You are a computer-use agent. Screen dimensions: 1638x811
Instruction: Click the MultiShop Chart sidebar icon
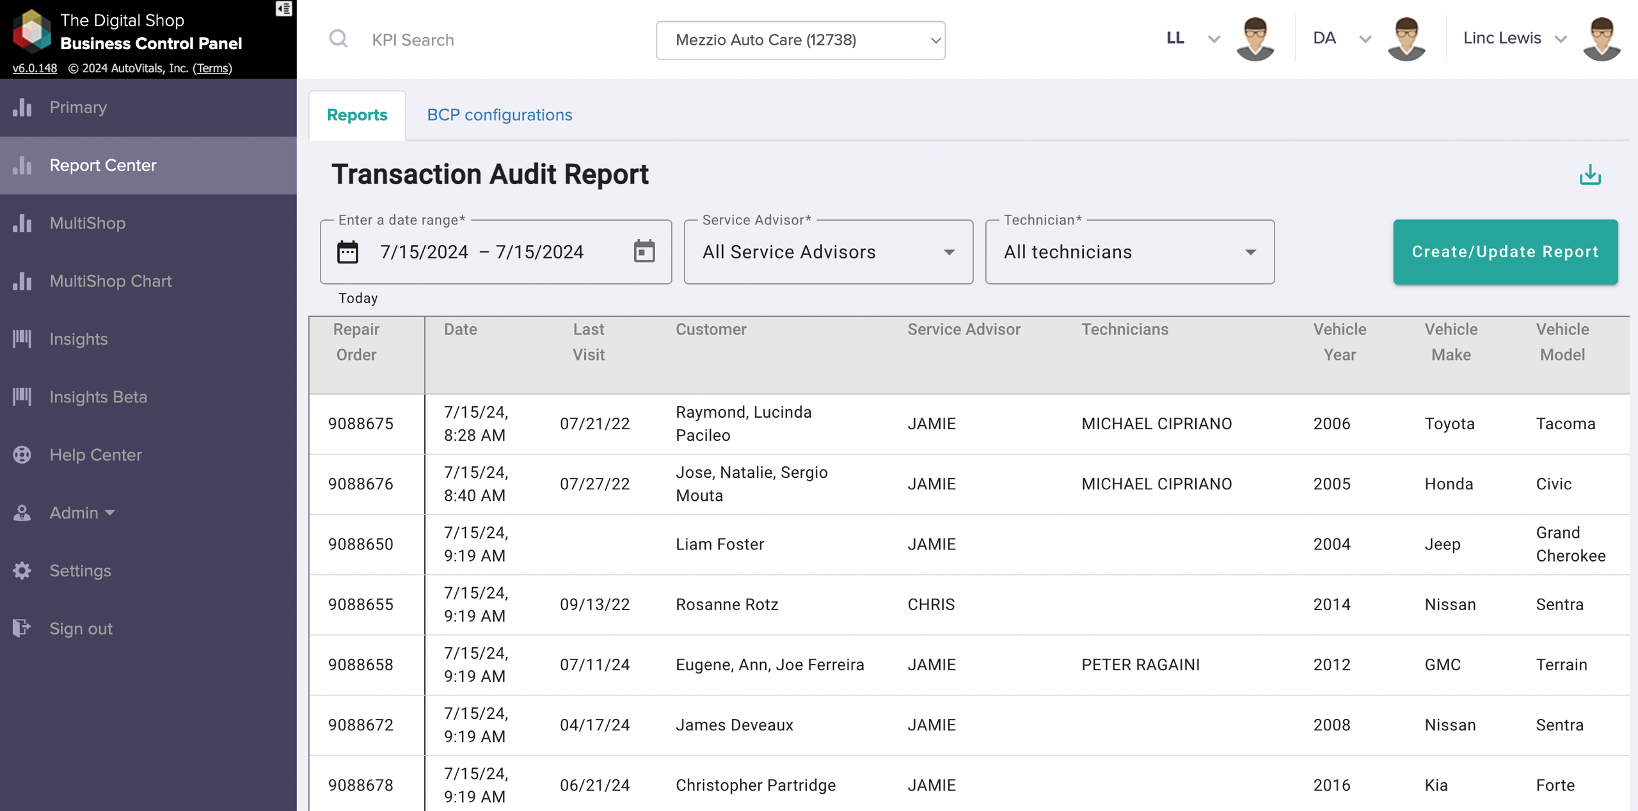pos(22,281)
